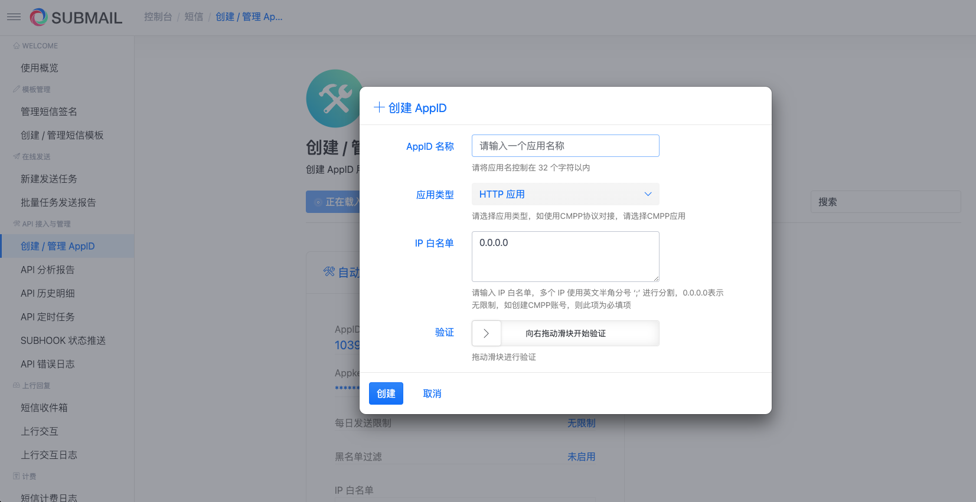Viewport: 976px width, 502px height.
Task: Click into the IP 白名单 textarea
Action: [565, 257]
